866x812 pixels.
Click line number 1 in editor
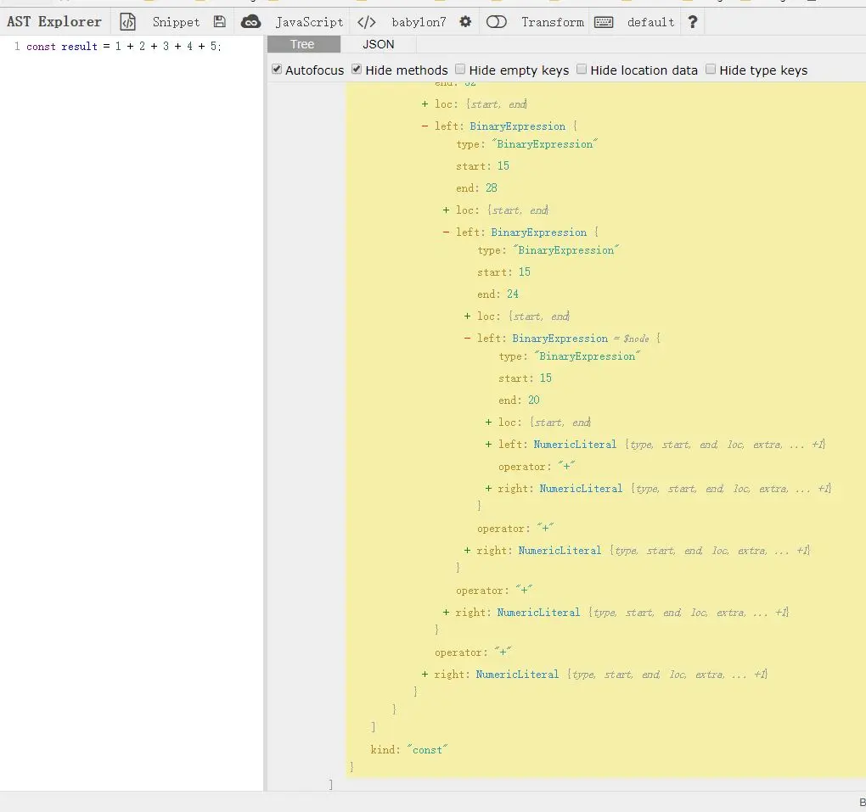tap(17, 47)
